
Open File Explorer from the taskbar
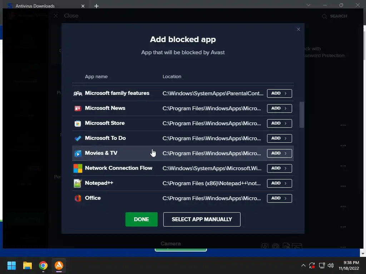coord(27,265)
